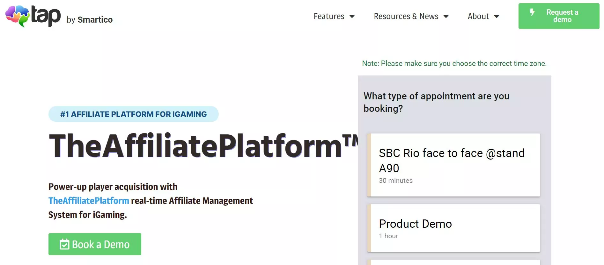
Task: Open the Resources & News menu
Action: click(406, 16)
